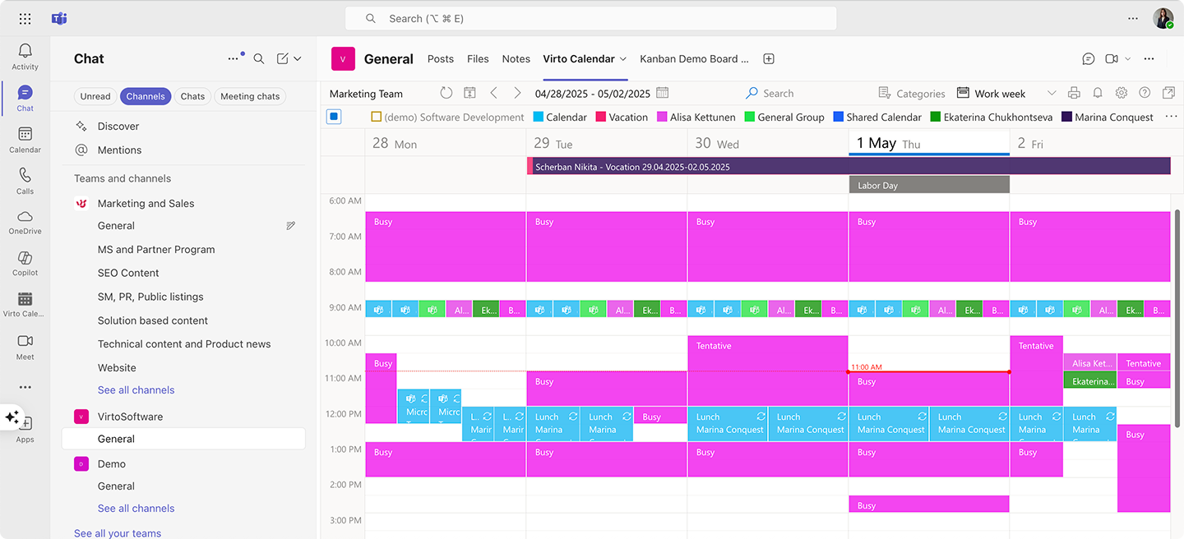Go to the previous week
The height and width of the screenshot is (539, 1184).
(x=493, y=93)
